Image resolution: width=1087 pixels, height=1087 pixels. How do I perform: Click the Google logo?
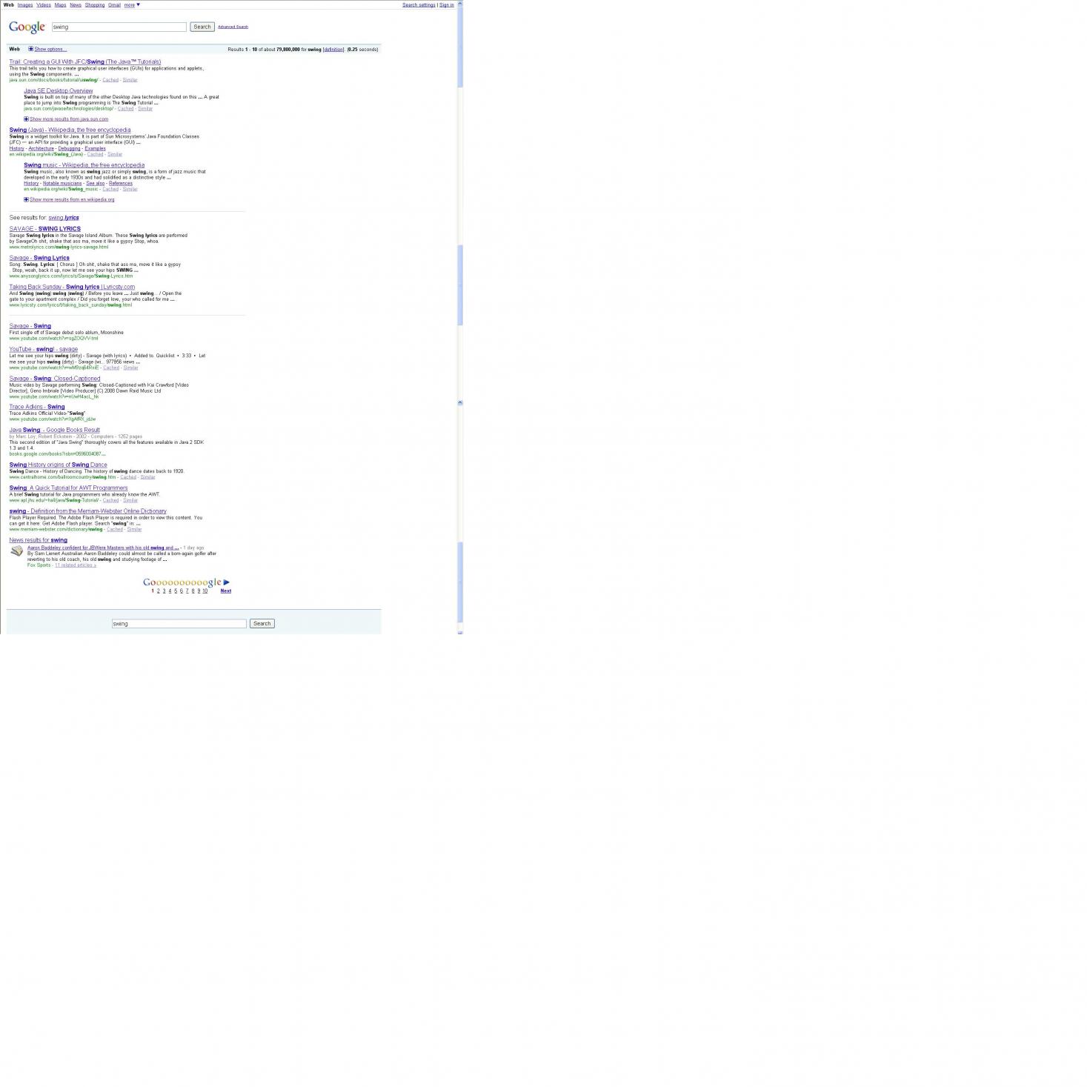coord(27,27)
